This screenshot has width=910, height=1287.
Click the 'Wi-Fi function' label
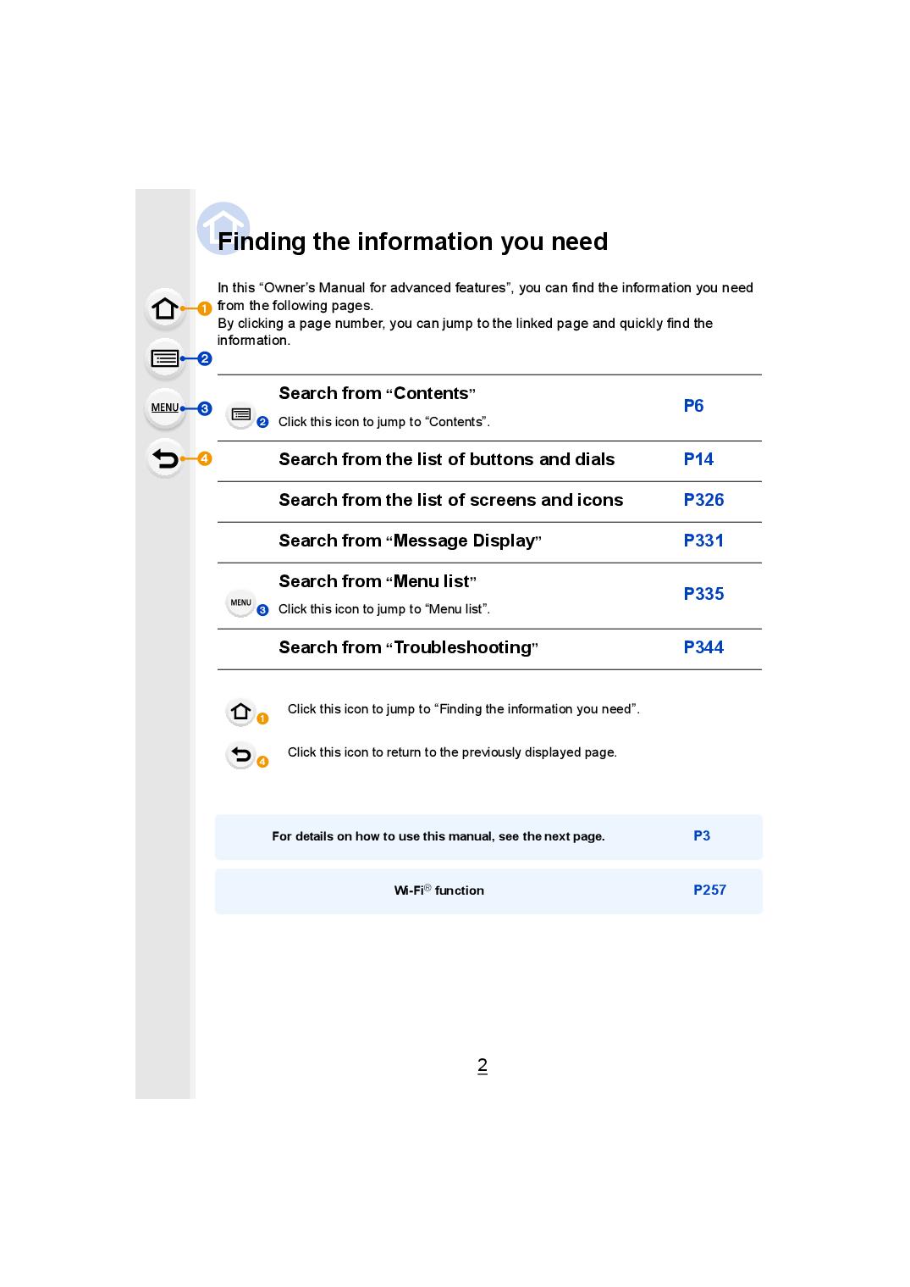pyautogui.click(x=438, y=890)
